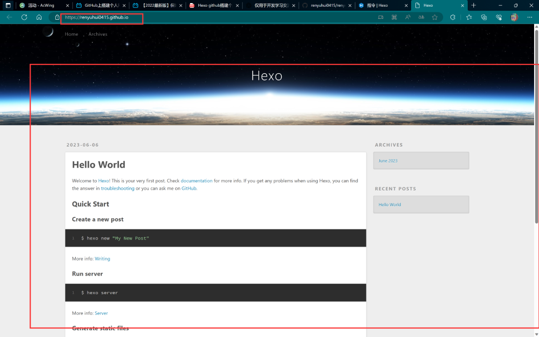Open a new browser tab
Viewport: 539px width, 337px height.
[x=473, y=5]
